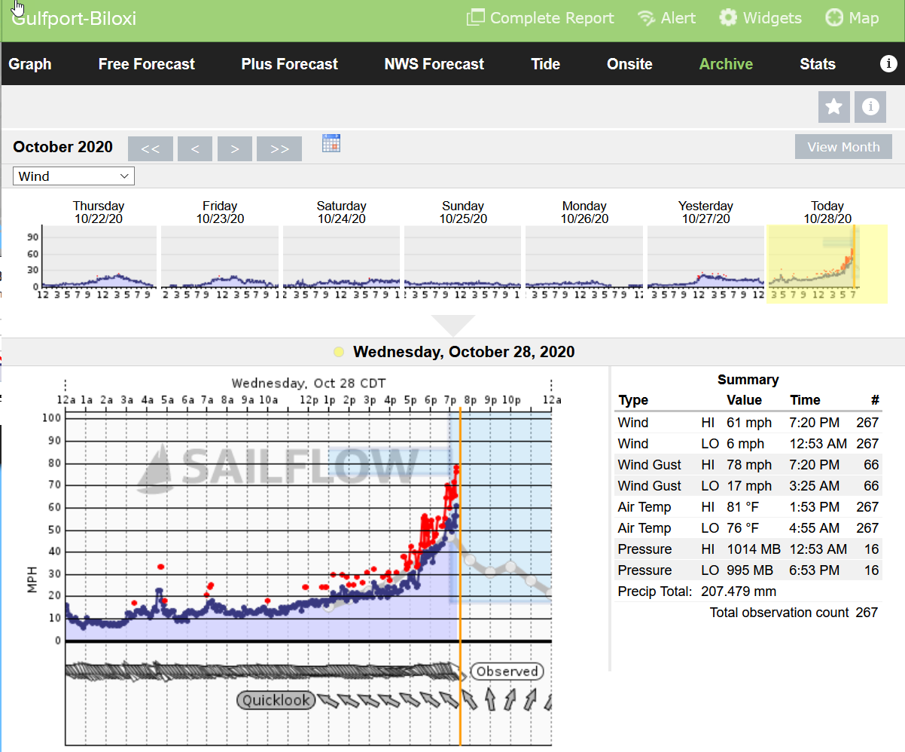Screen dimensions: 905x752
Task: Click Pressure HI value 1014 MB
Action: (x=754, y=549)
